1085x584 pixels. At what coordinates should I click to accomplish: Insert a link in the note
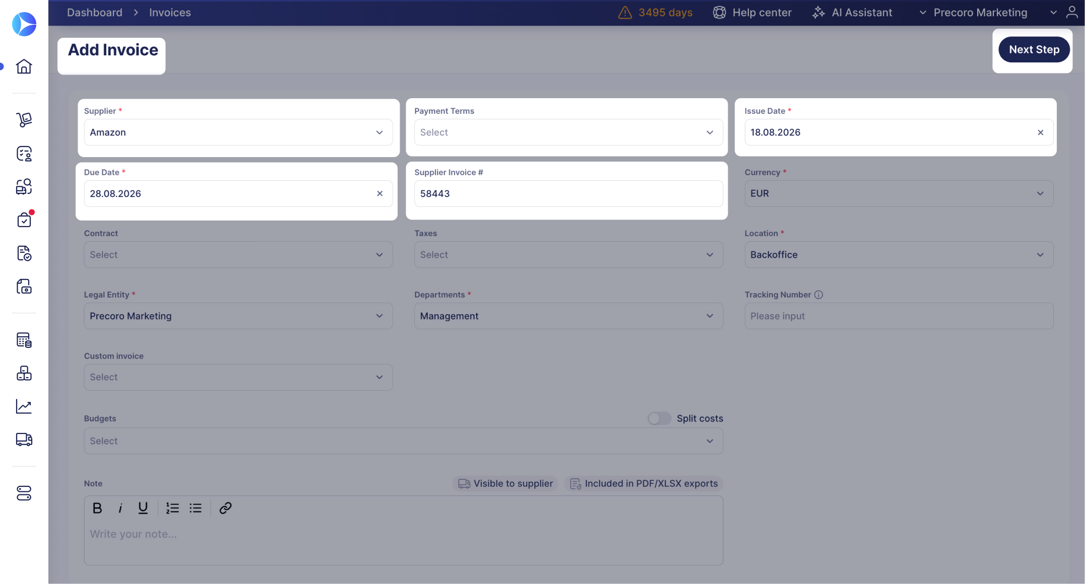(225, 508)
